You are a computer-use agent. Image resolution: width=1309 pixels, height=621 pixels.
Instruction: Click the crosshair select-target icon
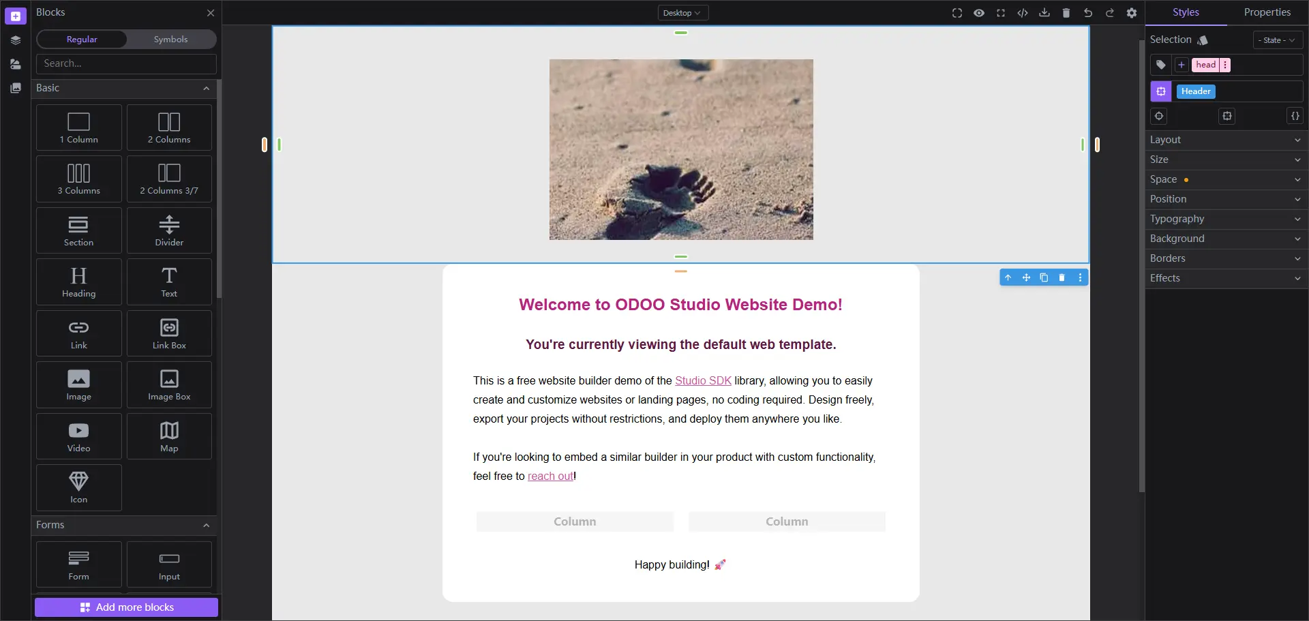pos(1159,116)
